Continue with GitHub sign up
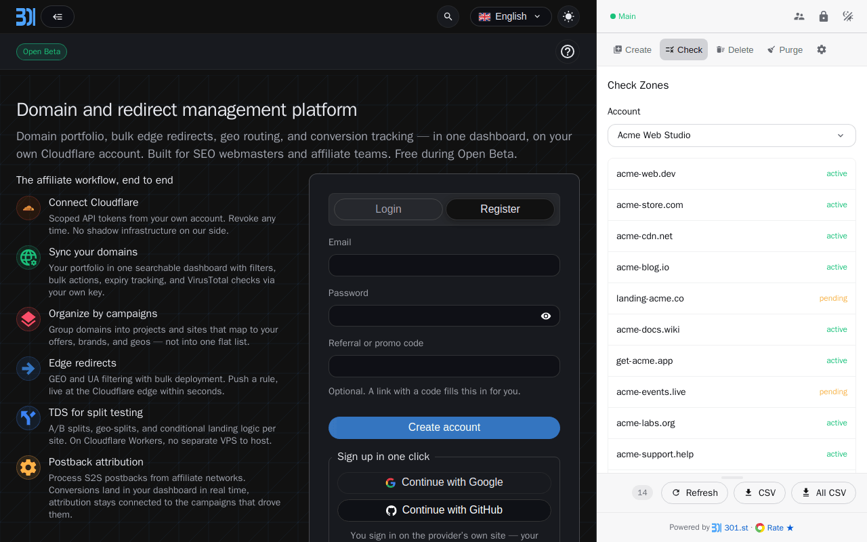867x542 pixels. coord(444,510)
